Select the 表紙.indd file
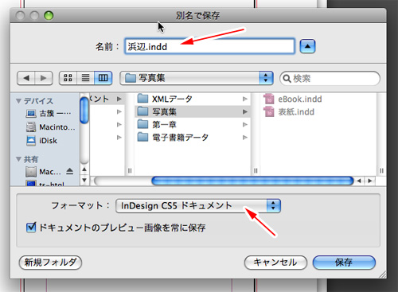The height and width of the screenshot is (292, 398). click(x=289, y=112)
